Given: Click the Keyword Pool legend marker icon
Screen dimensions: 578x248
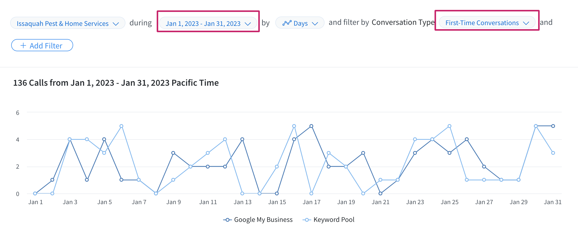Looking at the screenshot, I should tap(307, 220).
